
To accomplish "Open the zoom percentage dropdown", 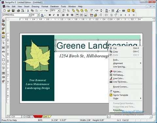I will click(x=59, y=10).
